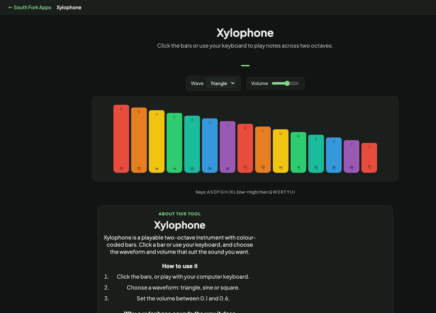Strike the low yellow E bar (key D)
Viewport: 436px width, 313px height.
157,142
